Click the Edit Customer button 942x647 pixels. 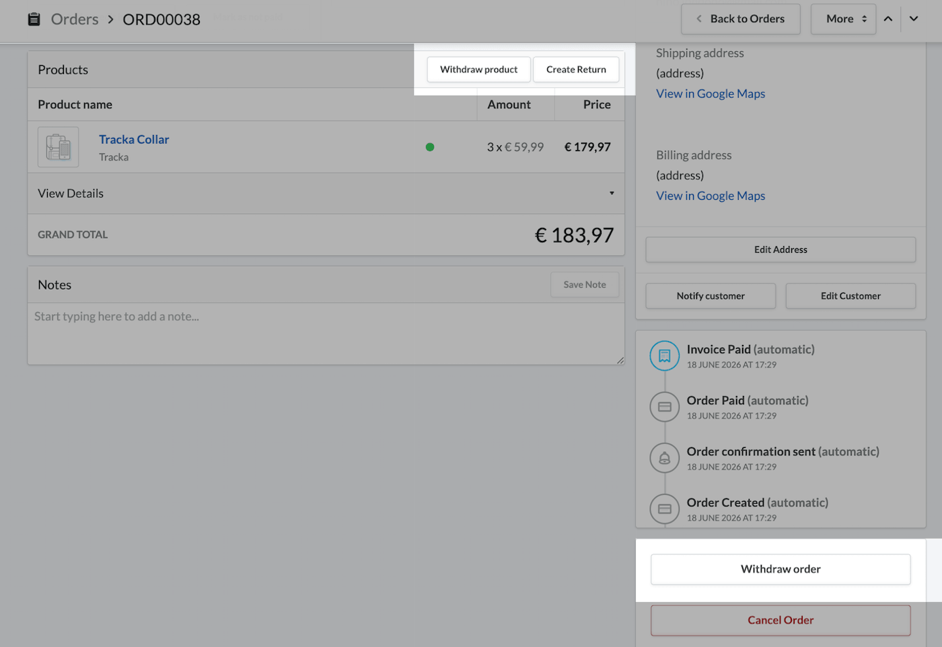pyautogui.click(x=850, y=296)
